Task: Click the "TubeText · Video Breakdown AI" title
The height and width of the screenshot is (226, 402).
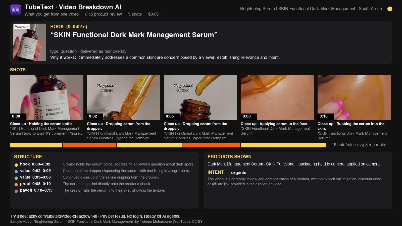Action: tap(73, 7)
